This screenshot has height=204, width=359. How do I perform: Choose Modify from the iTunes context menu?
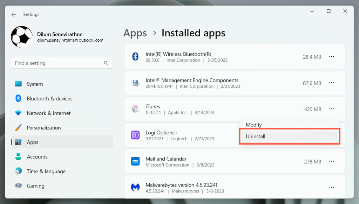[x=254, y=125]
